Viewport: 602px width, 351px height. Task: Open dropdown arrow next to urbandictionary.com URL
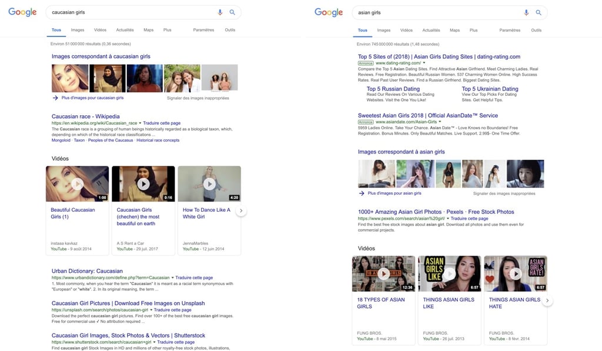click(x=172, y=278)
